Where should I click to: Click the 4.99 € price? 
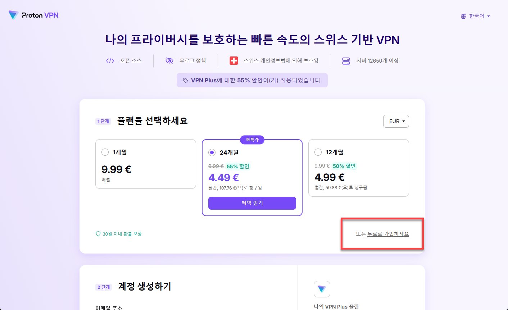tap(330, 177)
